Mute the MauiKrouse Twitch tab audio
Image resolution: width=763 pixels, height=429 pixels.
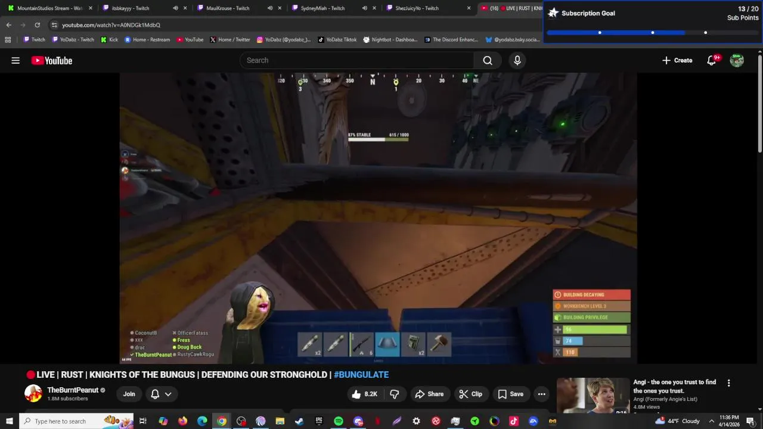[x=270, y=8]
